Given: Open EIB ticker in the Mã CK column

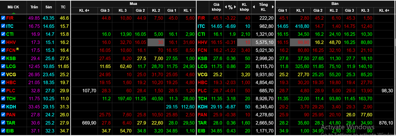Looking at the screenshot, I should click(x=10, y=130).
